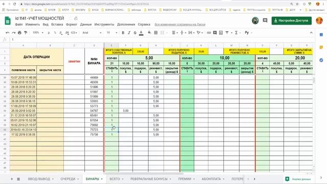Open the borders tool
The height and width of the screenshot is (184, 327).
click(x=156, y=33)
